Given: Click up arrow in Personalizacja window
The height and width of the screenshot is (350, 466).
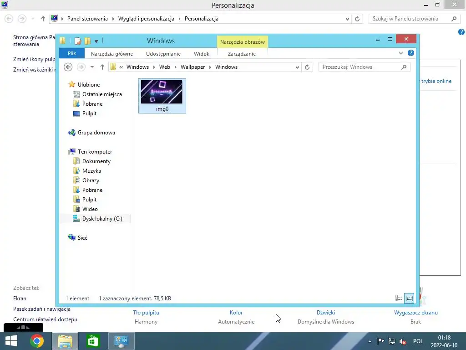Looking at the screenshot, I should pos(43,19).
